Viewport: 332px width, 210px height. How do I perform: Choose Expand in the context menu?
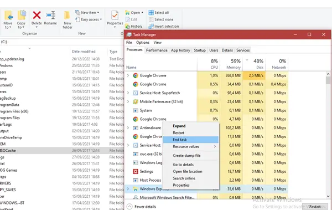click(191, 126)
